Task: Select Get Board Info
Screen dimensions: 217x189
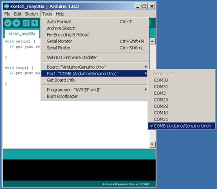Action: tap(95, 80)
